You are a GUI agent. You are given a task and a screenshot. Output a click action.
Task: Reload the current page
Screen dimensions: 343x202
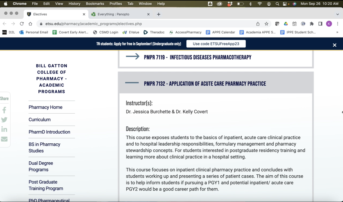click(22, 24)
